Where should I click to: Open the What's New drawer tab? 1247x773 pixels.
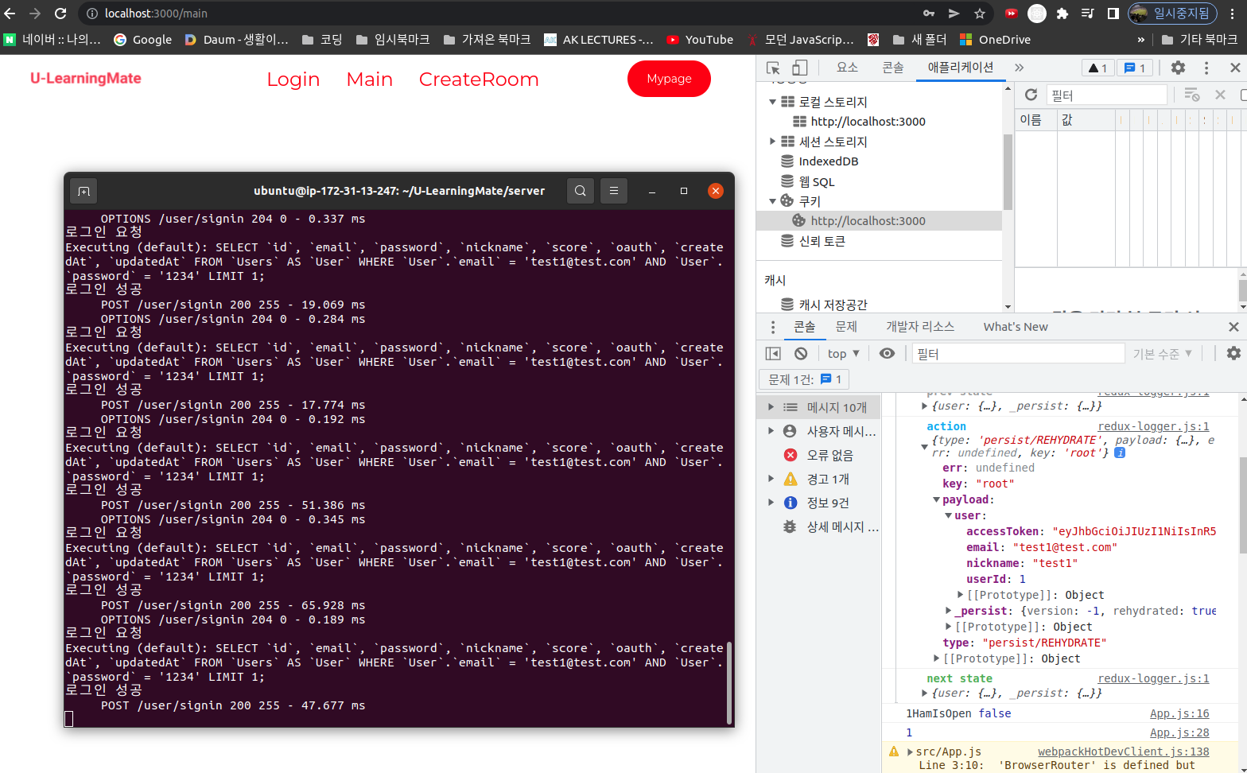coord(1016,327)
